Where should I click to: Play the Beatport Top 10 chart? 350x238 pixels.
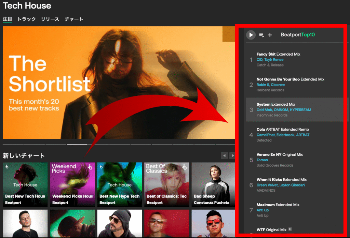(251, 35)
